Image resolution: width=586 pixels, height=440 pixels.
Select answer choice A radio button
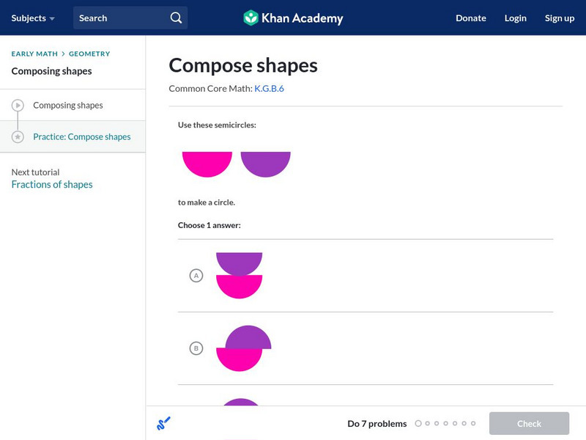tap(196, 276)
